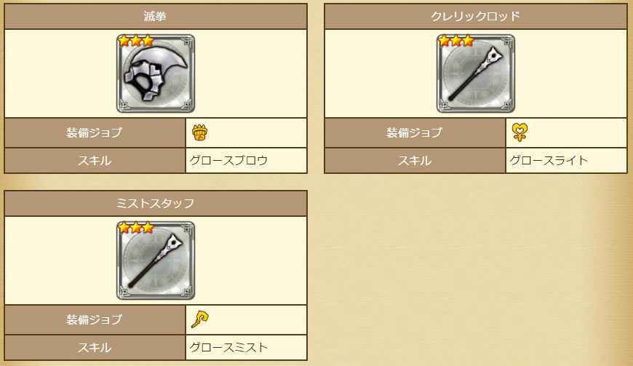Click スキル label in 滅拳 table
The height and width of the screenshot is (366, 633).
pyautogui.click(x=95, y=161)
